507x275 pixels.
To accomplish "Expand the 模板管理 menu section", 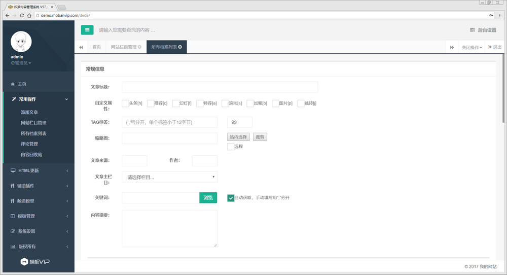I will (67, 216).
